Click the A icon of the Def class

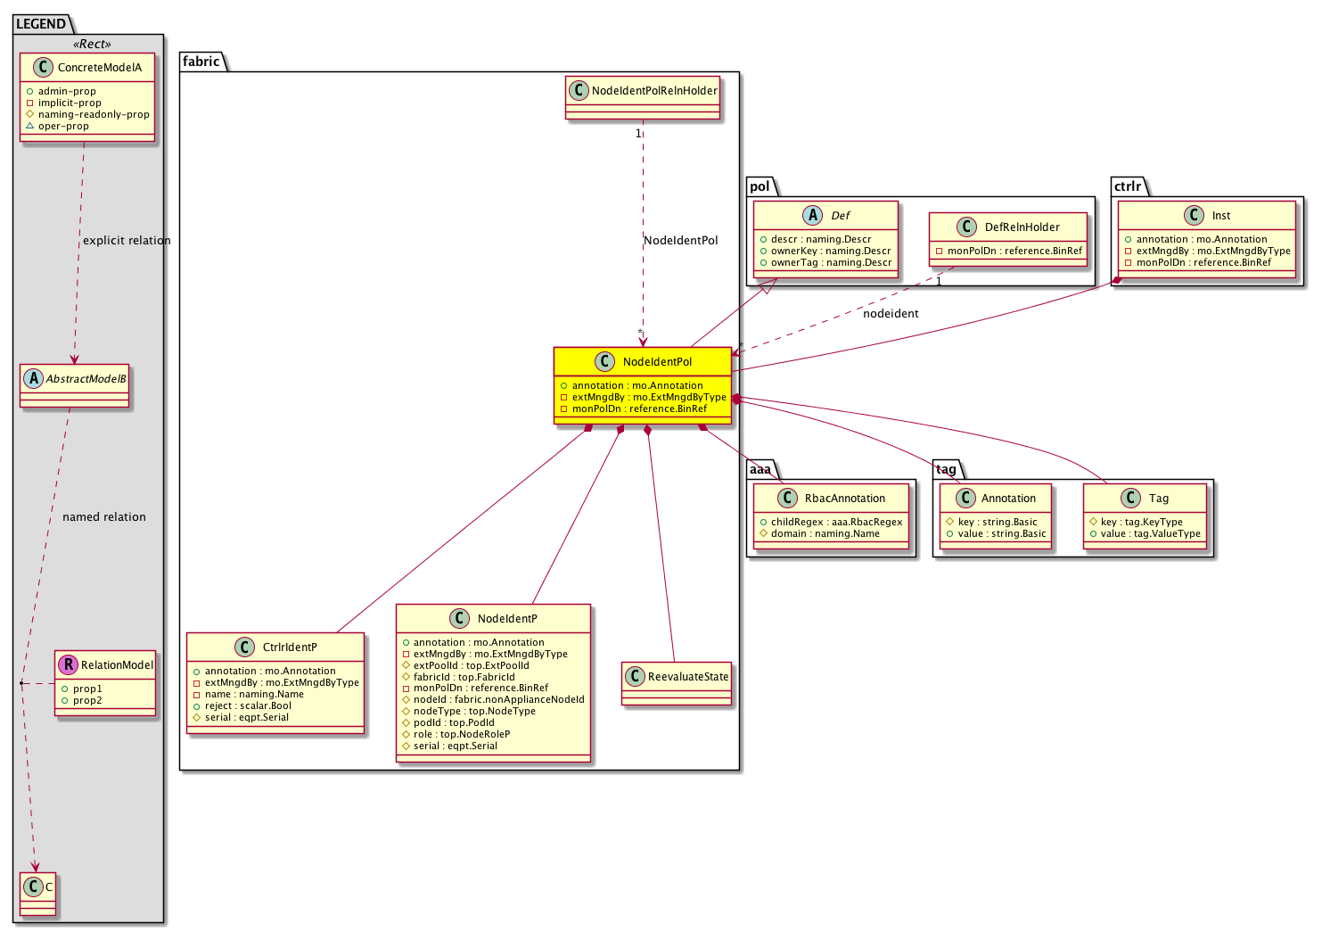point(812,215)
